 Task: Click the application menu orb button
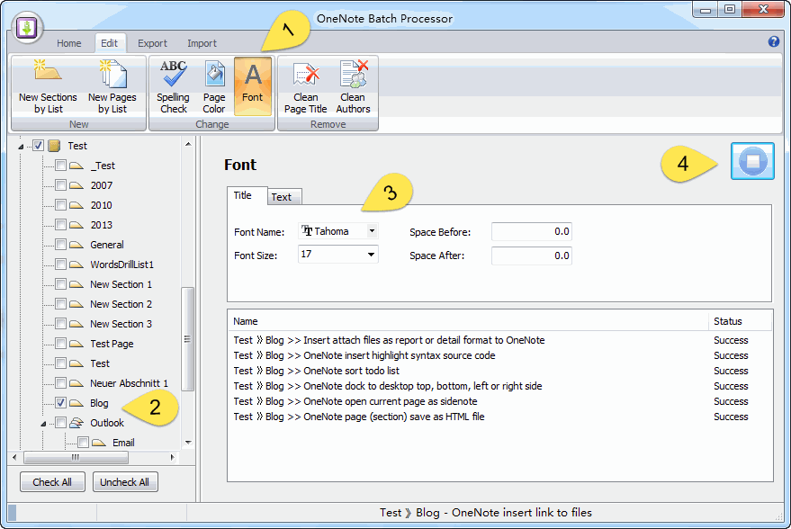pos(27,27)
